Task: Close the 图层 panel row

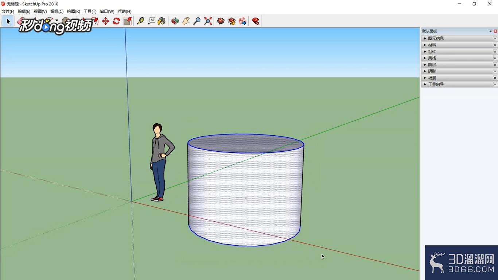Action: [x=495, y=65]
